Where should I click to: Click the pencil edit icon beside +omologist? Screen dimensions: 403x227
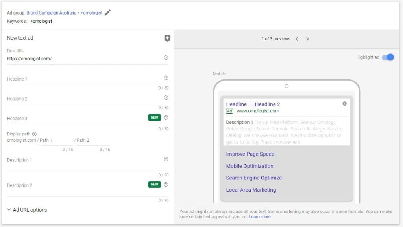pos(108,13)
